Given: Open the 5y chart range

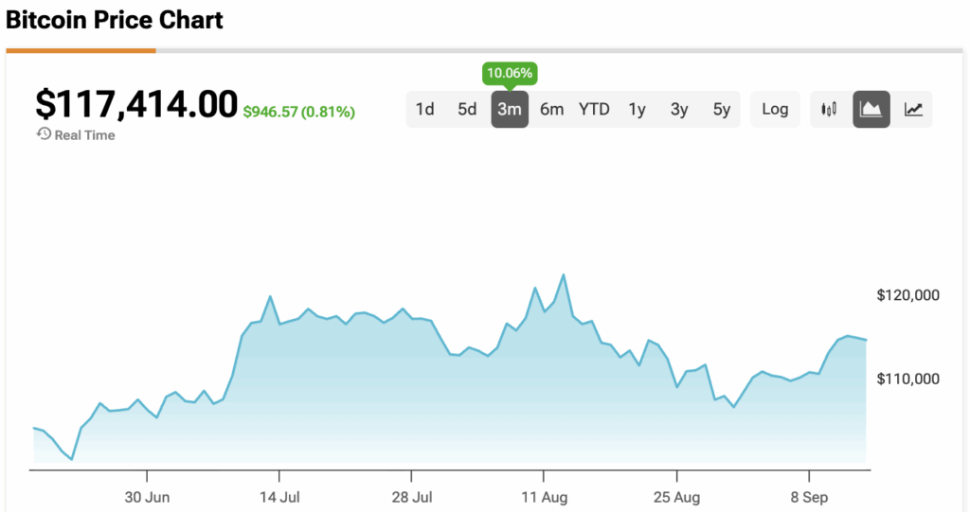Looking at the screenshot, I should coord(722,109).
